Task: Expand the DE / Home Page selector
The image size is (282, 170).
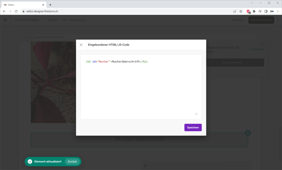Action: coord(76,20)
